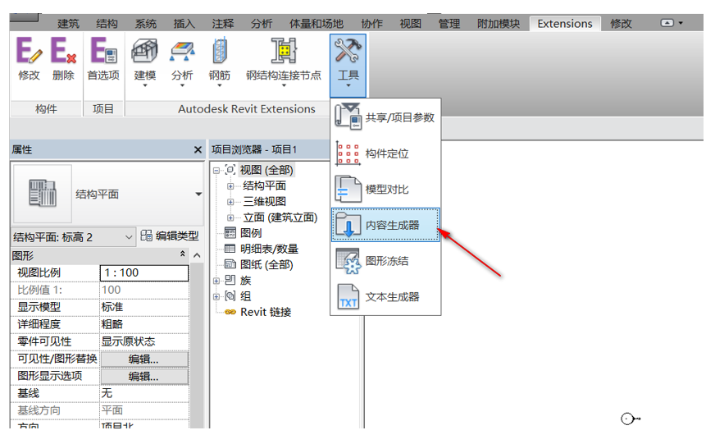Click the 视图比例 1 : 100 field

(x=143, y=272)
